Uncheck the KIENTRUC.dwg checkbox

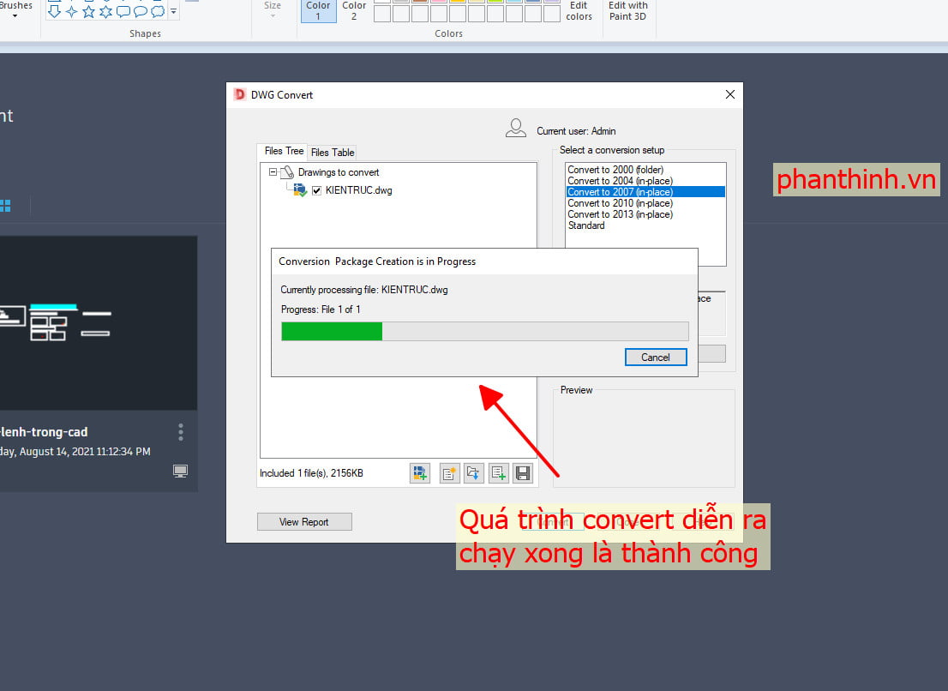click(317, 191)
